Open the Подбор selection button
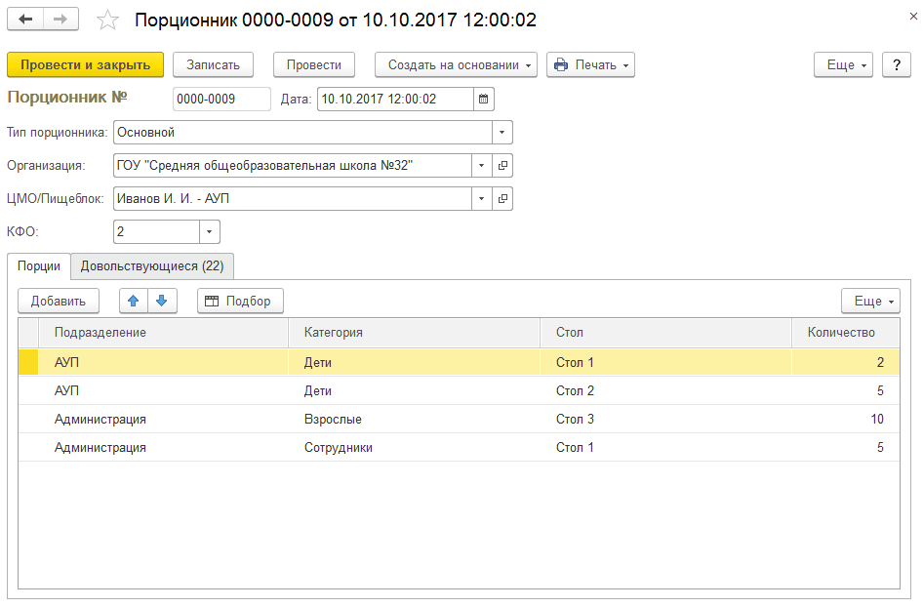Screen dimensions: 923x608 [x=240, y=301]
